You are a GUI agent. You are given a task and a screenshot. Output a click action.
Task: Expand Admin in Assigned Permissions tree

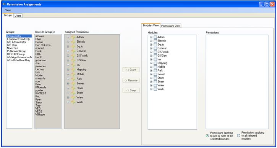pos(68,37)
